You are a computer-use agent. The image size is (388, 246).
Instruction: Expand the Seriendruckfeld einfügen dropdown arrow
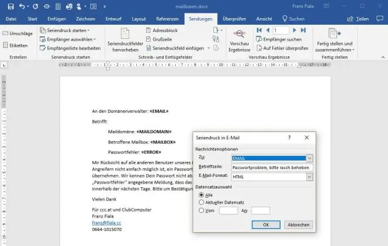point(209,48)
